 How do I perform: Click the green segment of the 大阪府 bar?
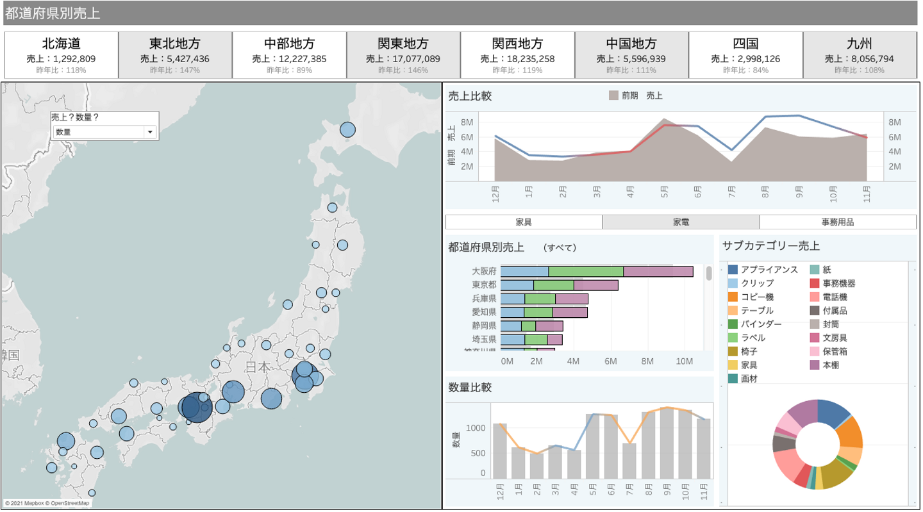[x=586, y=272]
